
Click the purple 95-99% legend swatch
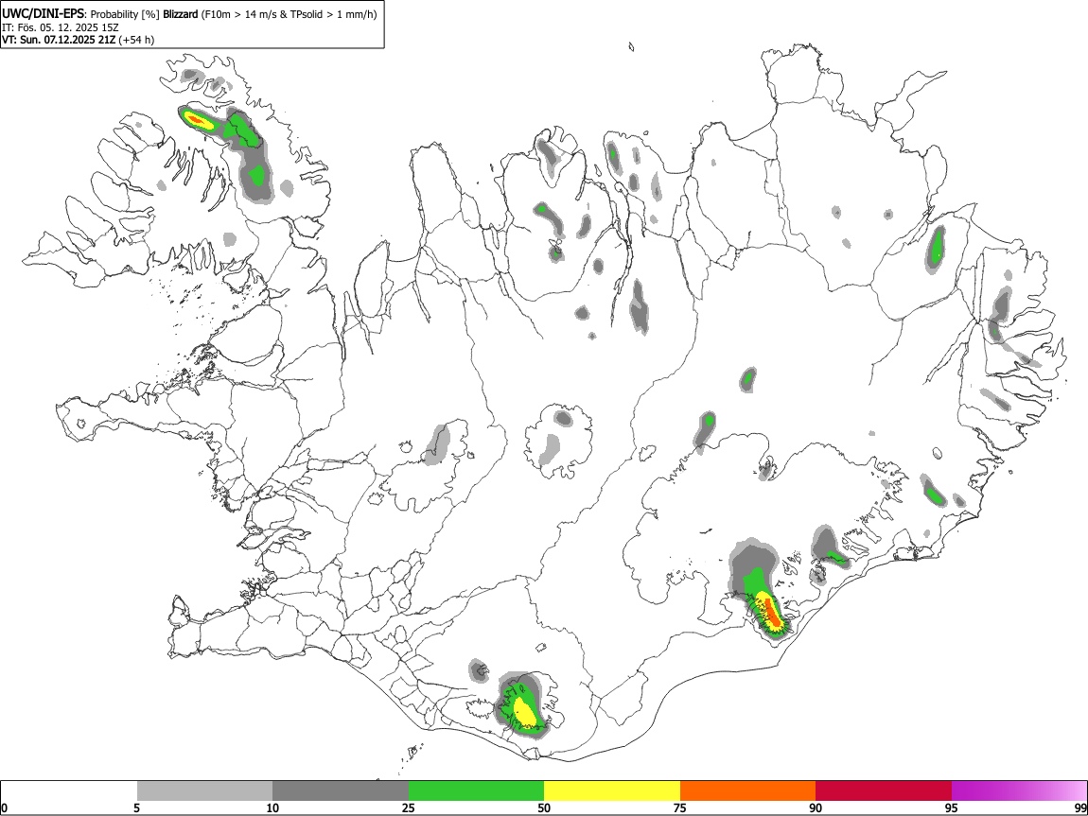(x=1019, y=791)
